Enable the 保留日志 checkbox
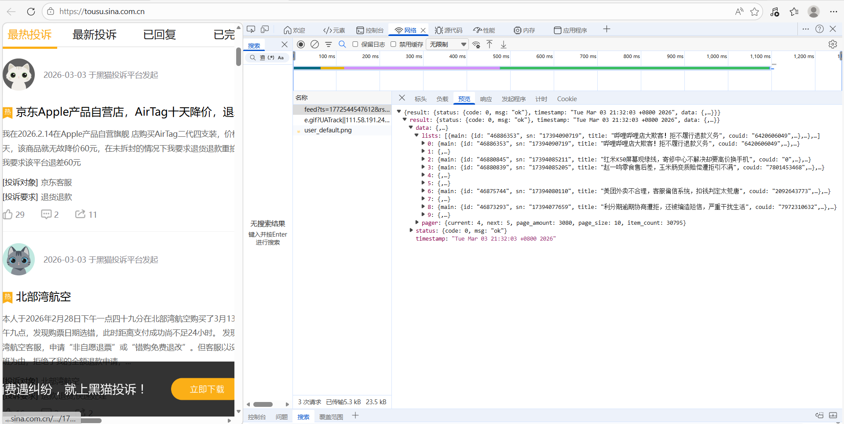844x424 pixels. [355, 44]
